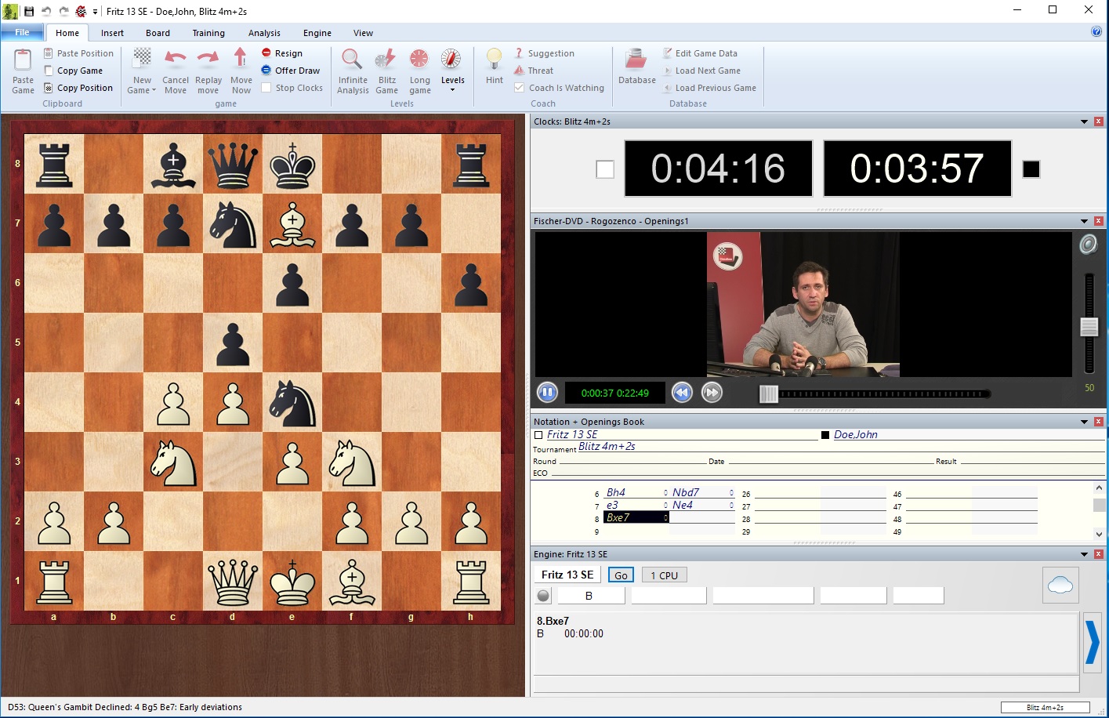Click the 1 CPU button
The width and height of the screenshot is (1109, 718).
click(x=663, y=575)
